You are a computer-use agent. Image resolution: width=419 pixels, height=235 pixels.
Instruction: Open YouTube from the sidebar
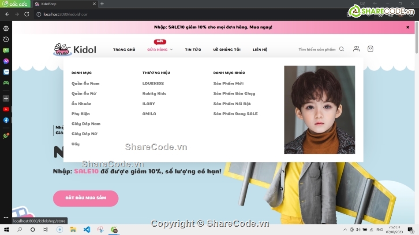click(6, 110)
